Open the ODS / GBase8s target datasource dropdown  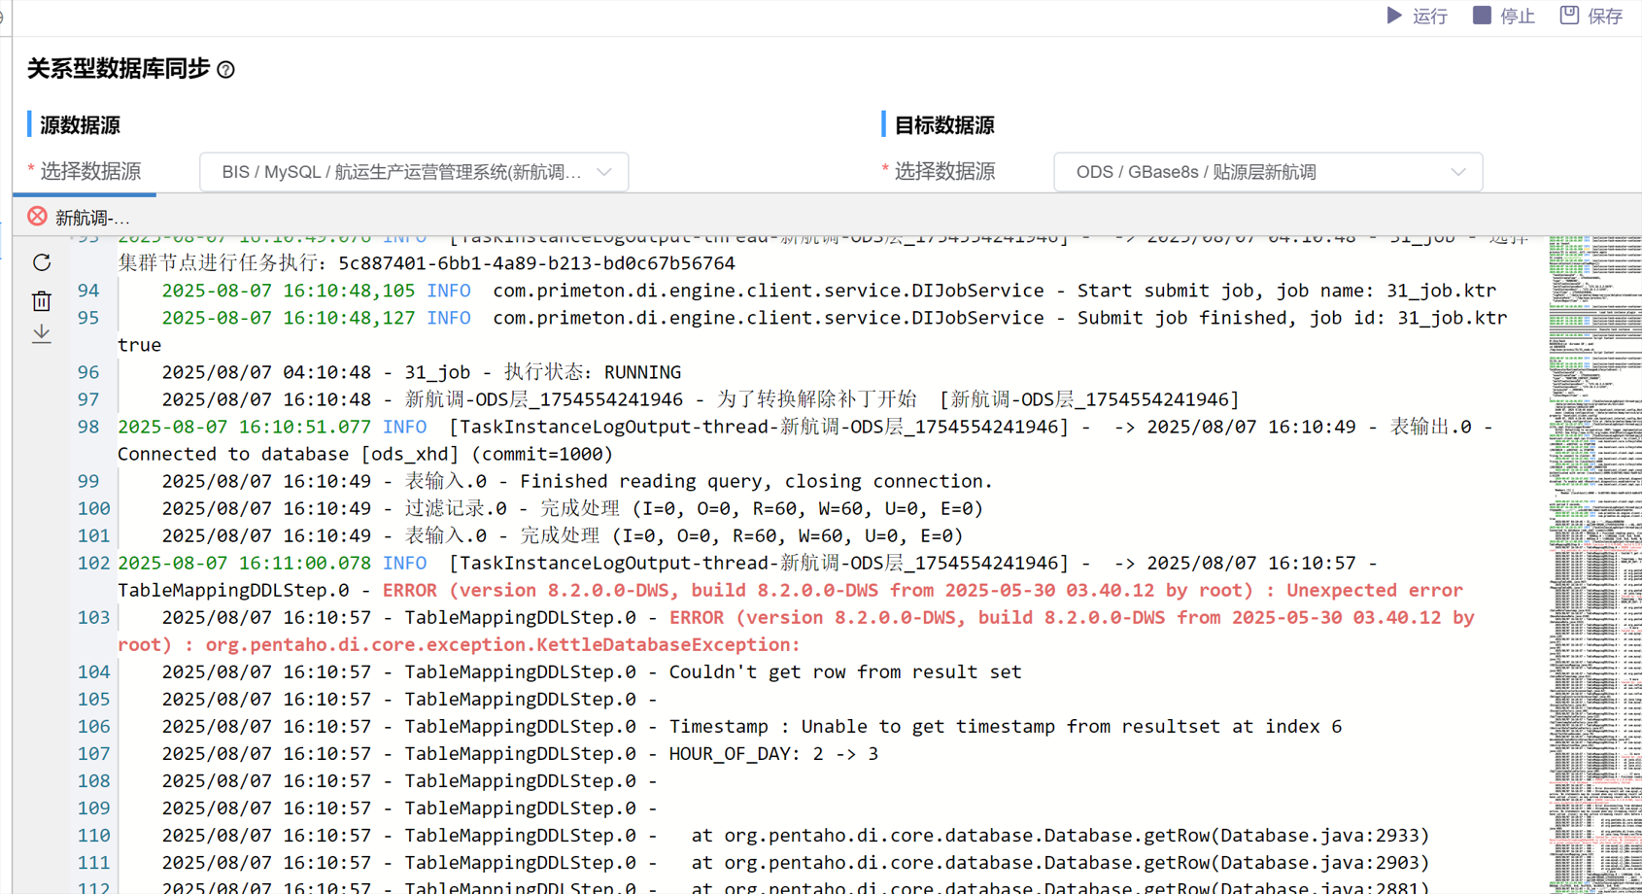click(x=1253, y=172)
